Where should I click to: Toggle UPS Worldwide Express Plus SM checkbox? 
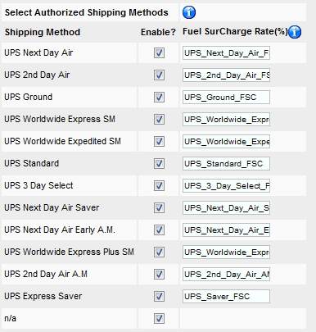click(x=159, y=252)
